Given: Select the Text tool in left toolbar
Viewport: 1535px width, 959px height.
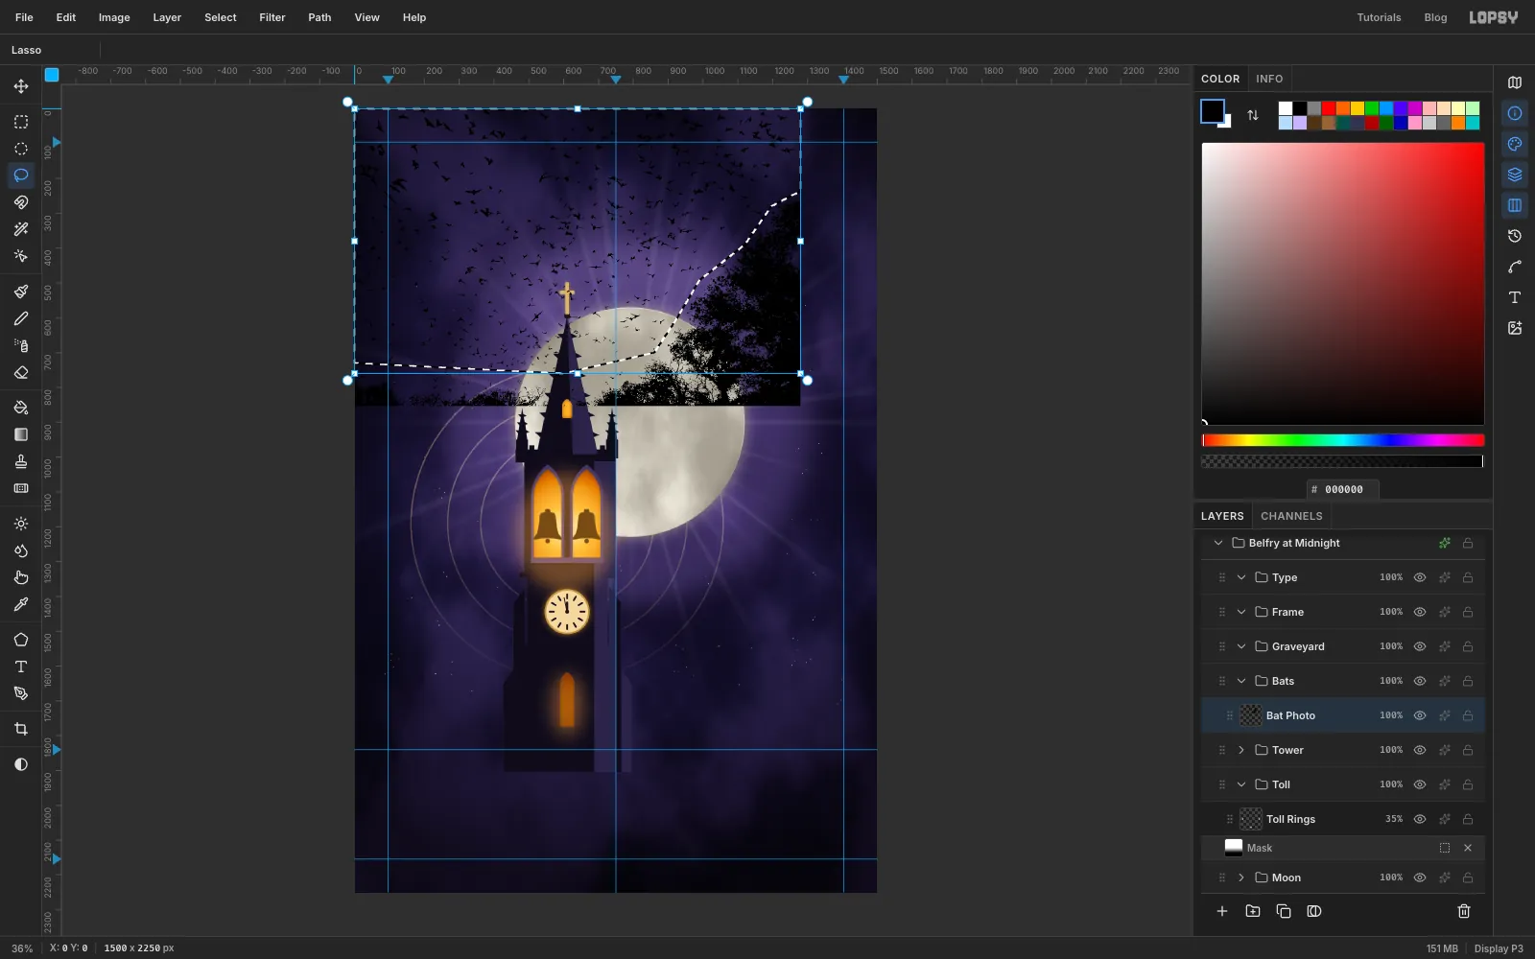Looking at the screenshot, I should [x=21, y=667].
